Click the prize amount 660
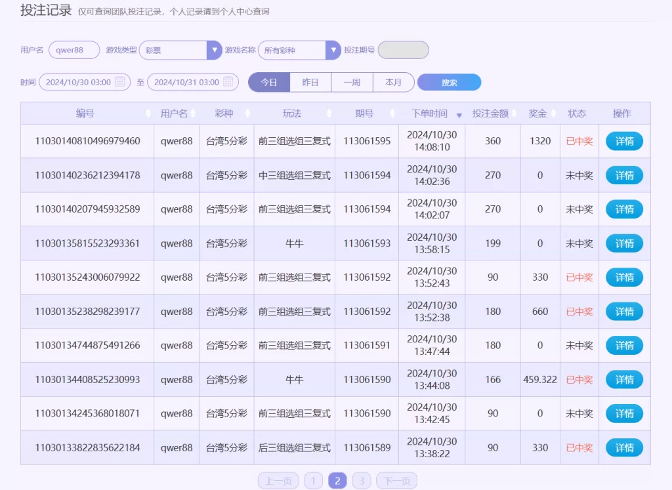The width and height of the screenshot is (672, 490). [x=540, y=312]
